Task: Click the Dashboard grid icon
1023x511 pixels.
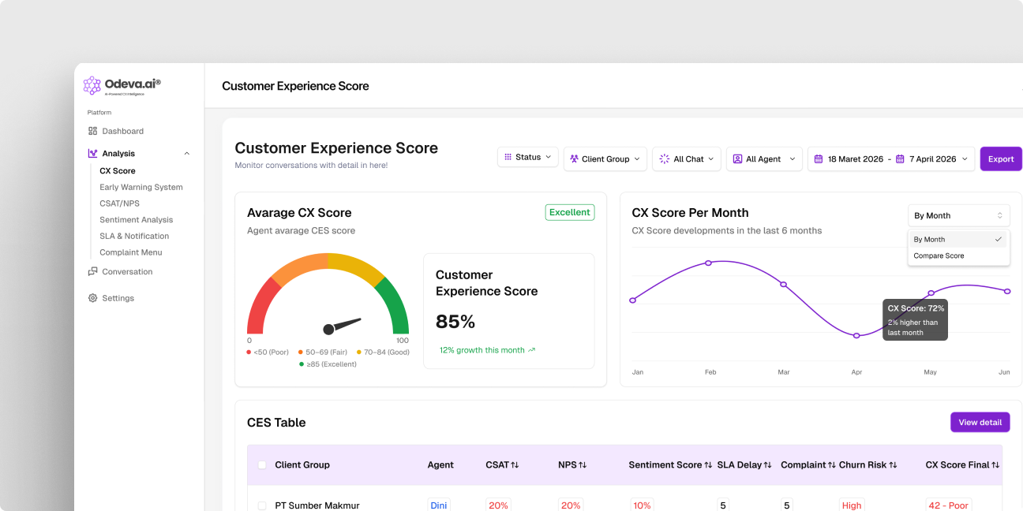Action: (x=92, y=131)
